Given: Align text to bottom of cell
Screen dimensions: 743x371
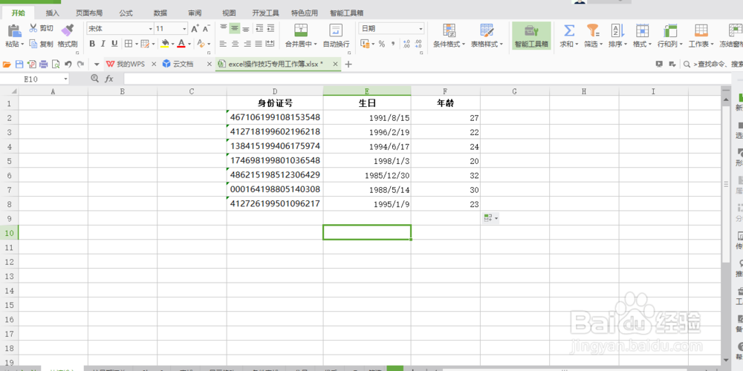Looking at the screenshot, I should click(x=245, y=28).
